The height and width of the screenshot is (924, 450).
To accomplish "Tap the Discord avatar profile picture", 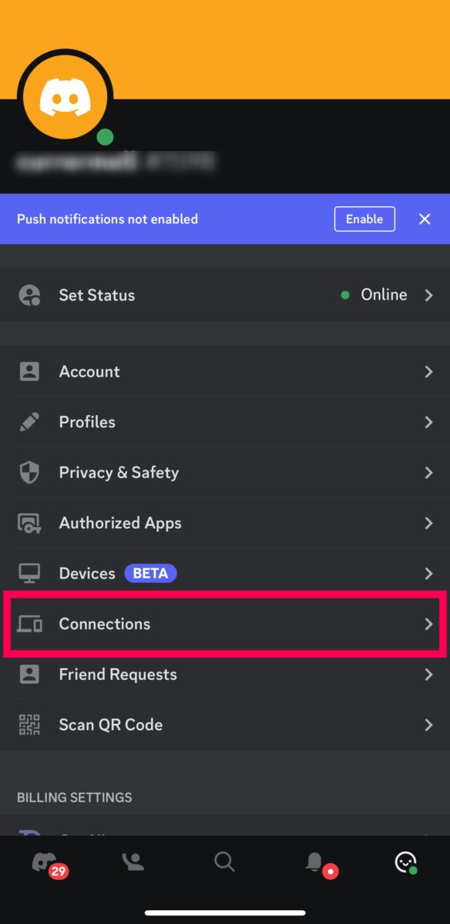I will (65, 96).
